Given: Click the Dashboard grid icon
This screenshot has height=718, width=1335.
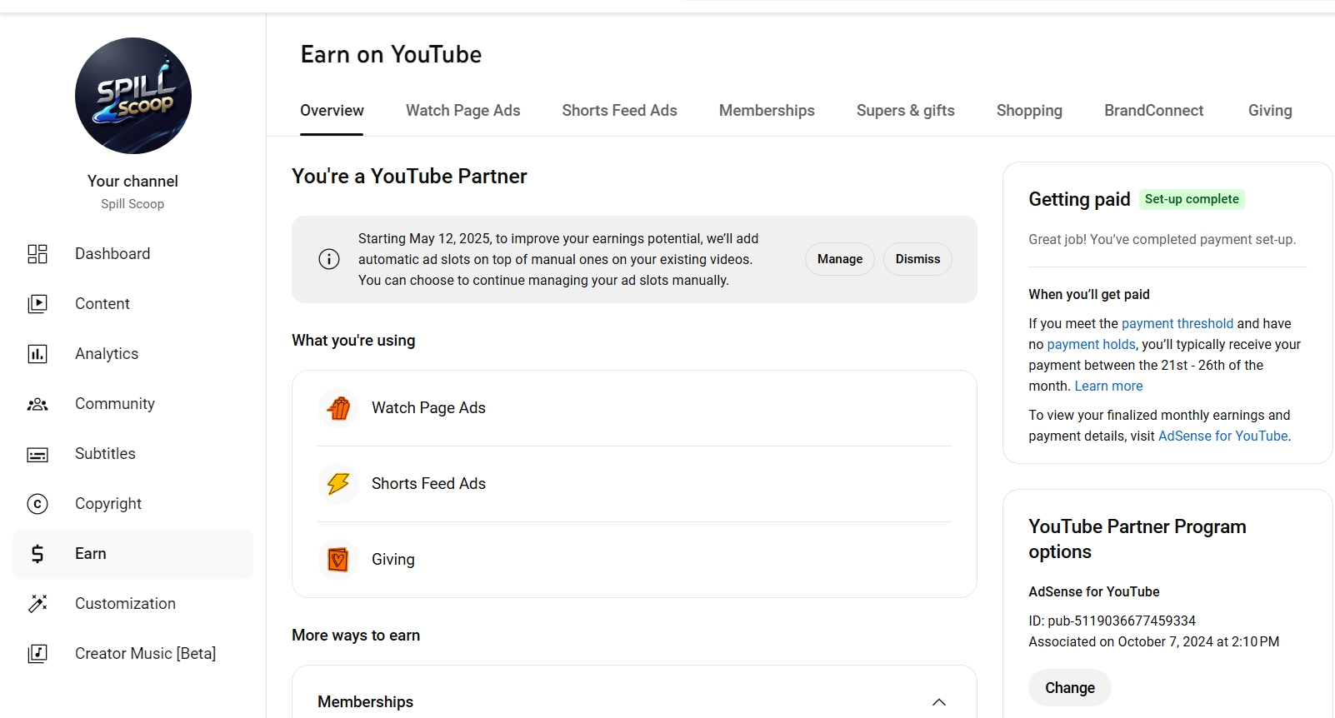Looking at the screenshot, I should click(x=37, y=254).
